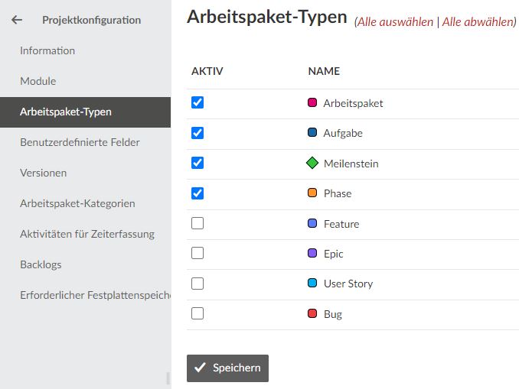The image size is (519, 389).
Task: Enable the Bug type checkbox
Action: tap(197, 313)
